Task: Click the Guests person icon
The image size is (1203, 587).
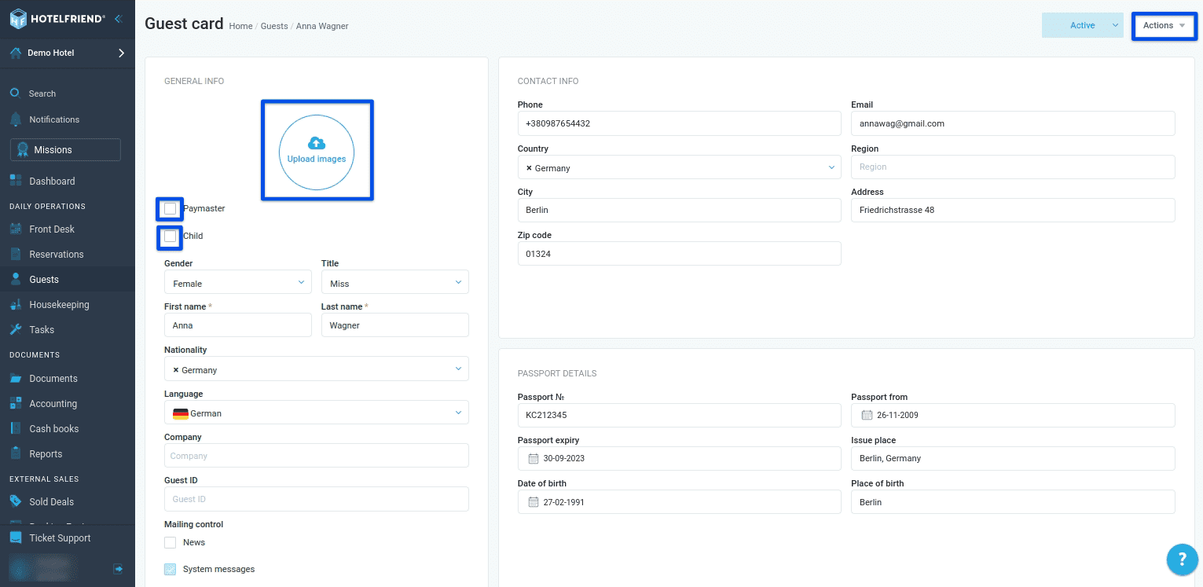Action: pos(16,279)
